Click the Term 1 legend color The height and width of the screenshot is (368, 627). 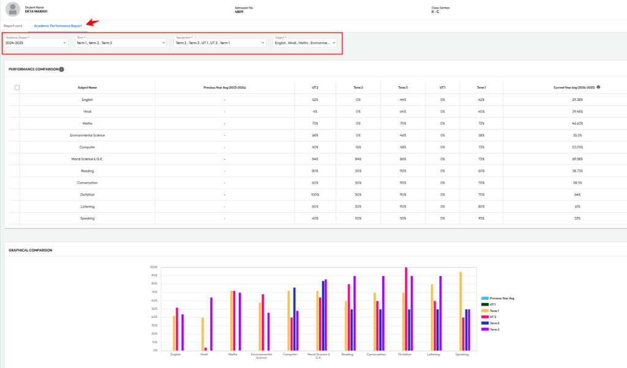click(x=484, y=311)
